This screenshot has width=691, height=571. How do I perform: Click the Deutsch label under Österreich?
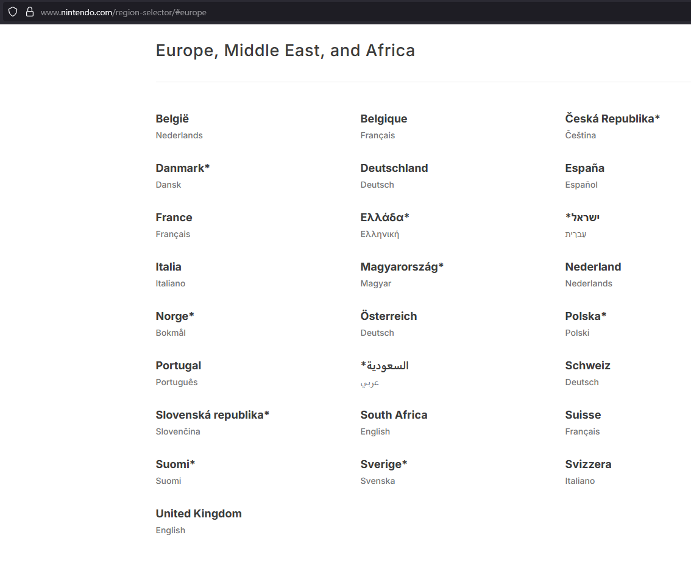point(377,333)
